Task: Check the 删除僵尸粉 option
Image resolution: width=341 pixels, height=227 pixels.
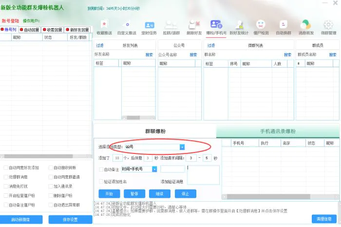Action: click(51, 196)
